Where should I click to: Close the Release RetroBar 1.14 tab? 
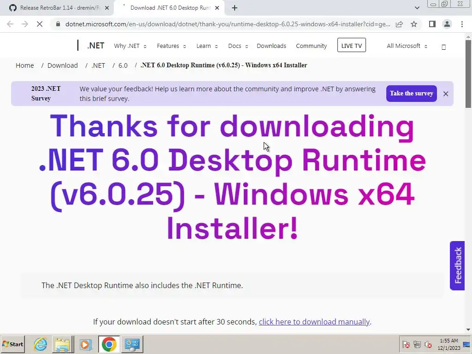[x=106, y=8]
